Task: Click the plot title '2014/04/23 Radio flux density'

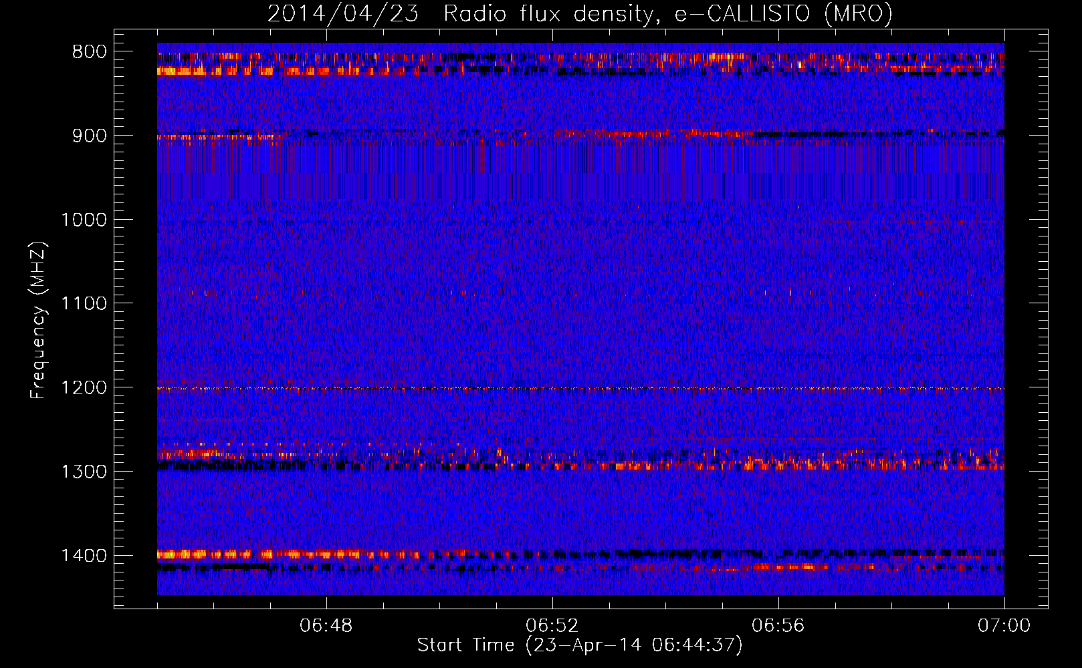Action: 580,13
